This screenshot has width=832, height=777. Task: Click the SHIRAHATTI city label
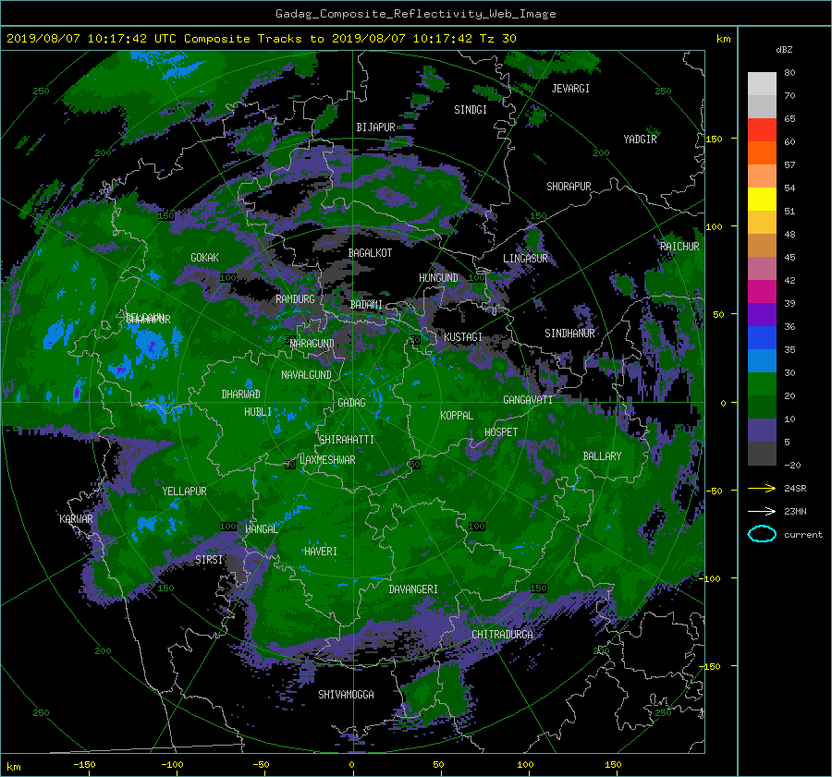click(347, 439)
